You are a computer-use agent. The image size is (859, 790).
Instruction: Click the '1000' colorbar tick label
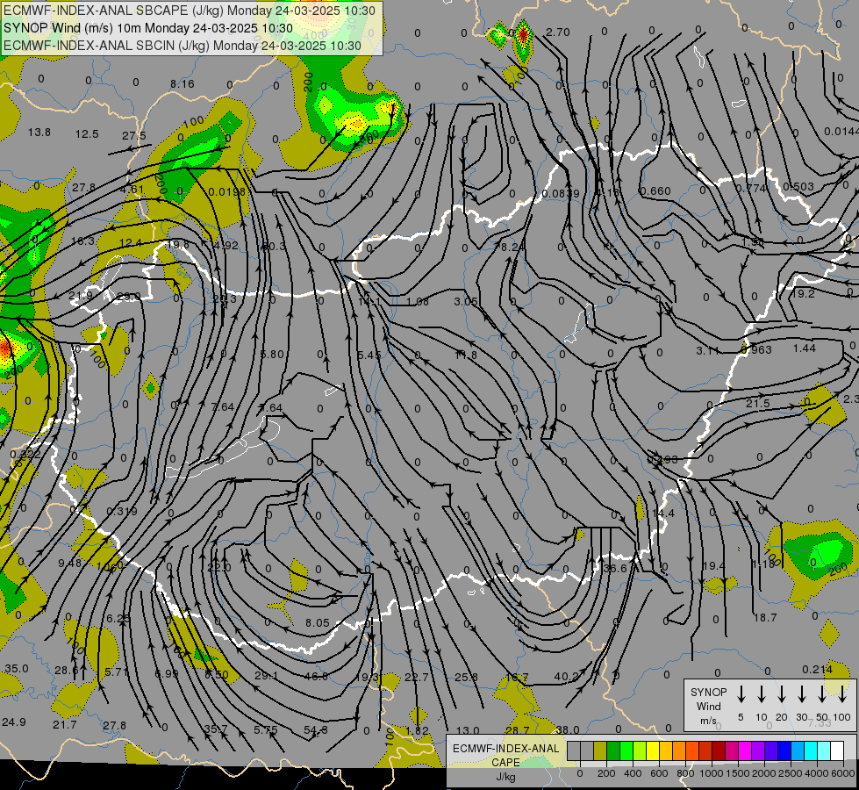[x=711, y=773]
